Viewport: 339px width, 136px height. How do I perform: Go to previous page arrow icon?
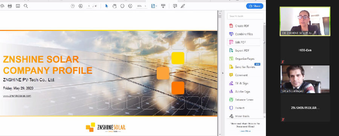pos(73,6)
